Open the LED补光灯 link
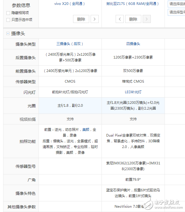This screenshot has width=185, height=212. point(133,92)
